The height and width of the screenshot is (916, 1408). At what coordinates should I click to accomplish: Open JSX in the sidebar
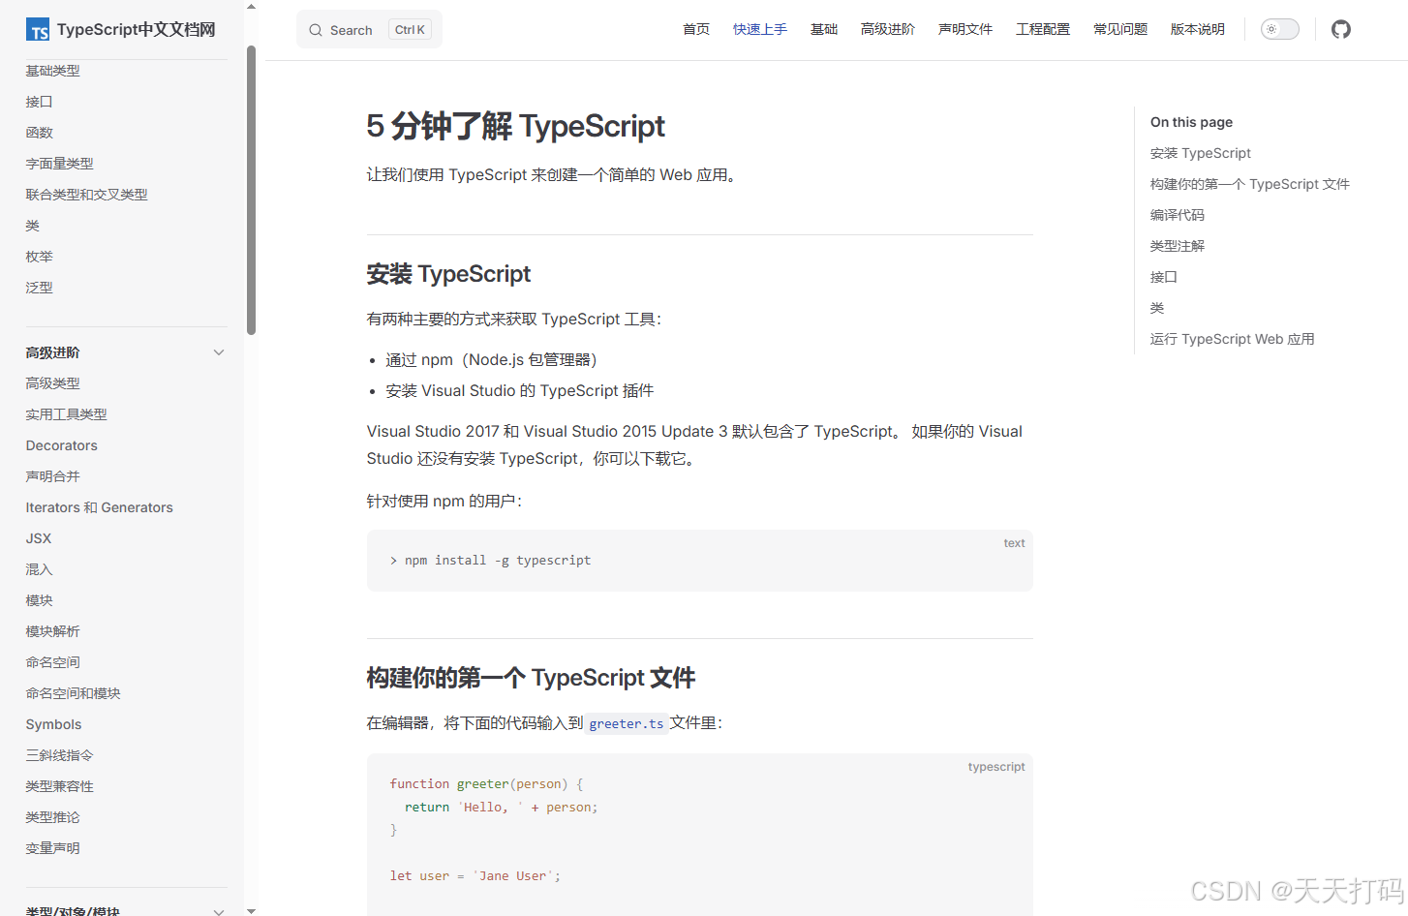(39, 538)
